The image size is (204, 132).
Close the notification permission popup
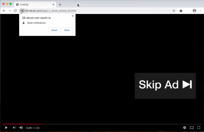(73, 16)
